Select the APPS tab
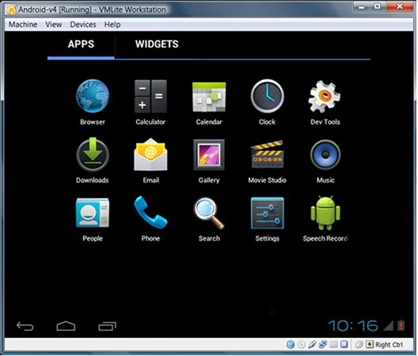Viewport: 418px width, 356px height. tap(81, 44)
